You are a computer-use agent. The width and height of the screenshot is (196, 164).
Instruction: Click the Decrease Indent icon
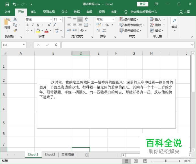click(x=69, y=30)
